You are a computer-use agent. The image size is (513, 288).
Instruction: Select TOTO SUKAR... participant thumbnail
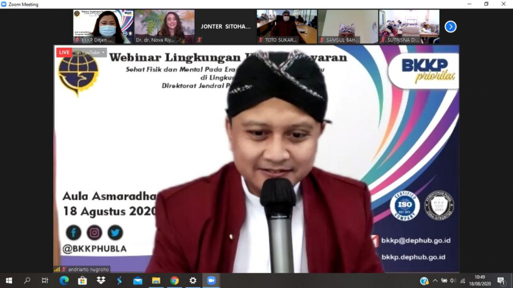coord(287,27)
